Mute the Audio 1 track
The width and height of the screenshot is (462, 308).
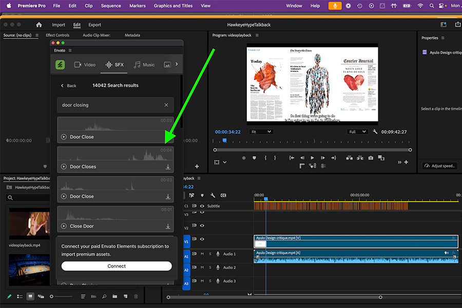202,254
